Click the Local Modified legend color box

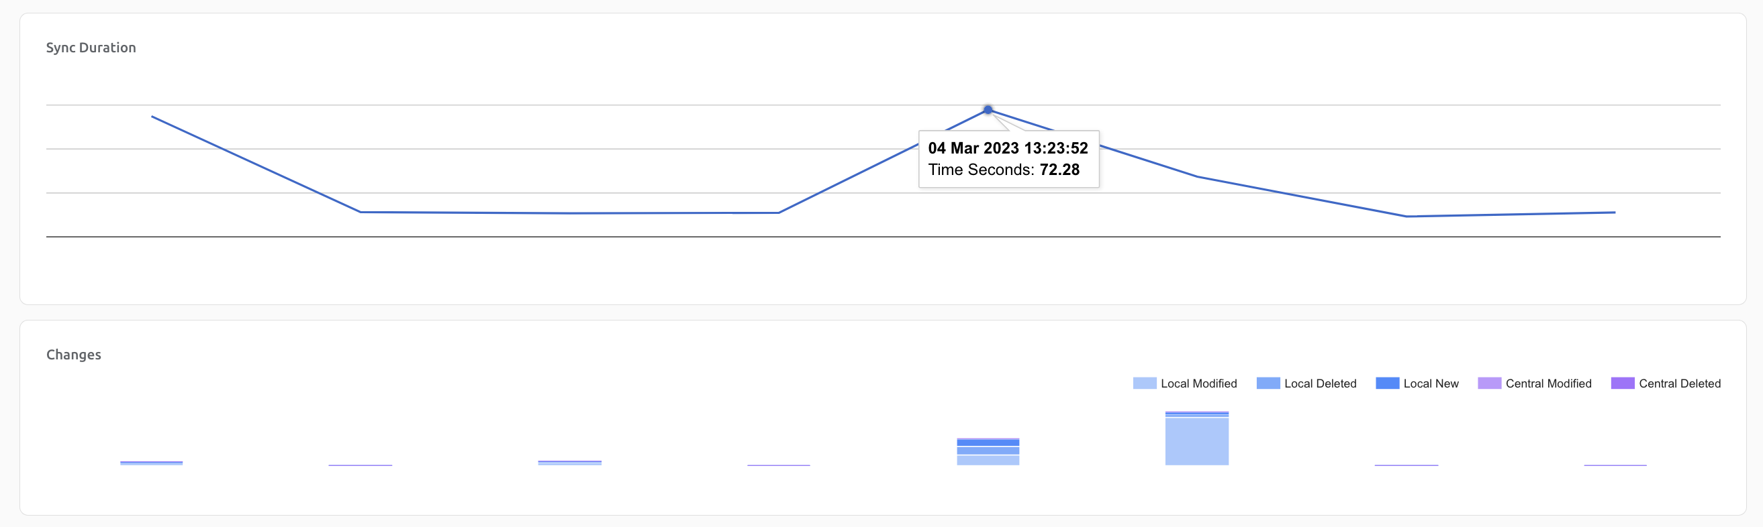coord(1144,384)
